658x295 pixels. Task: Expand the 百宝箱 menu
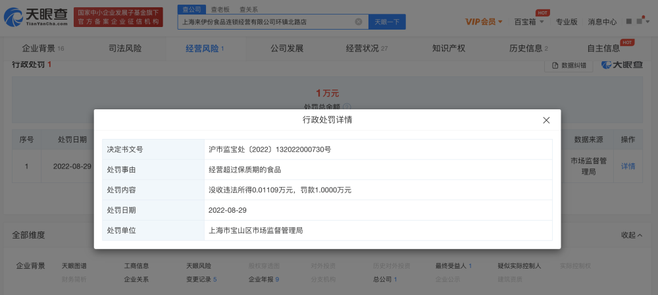[x=528, y=22]
